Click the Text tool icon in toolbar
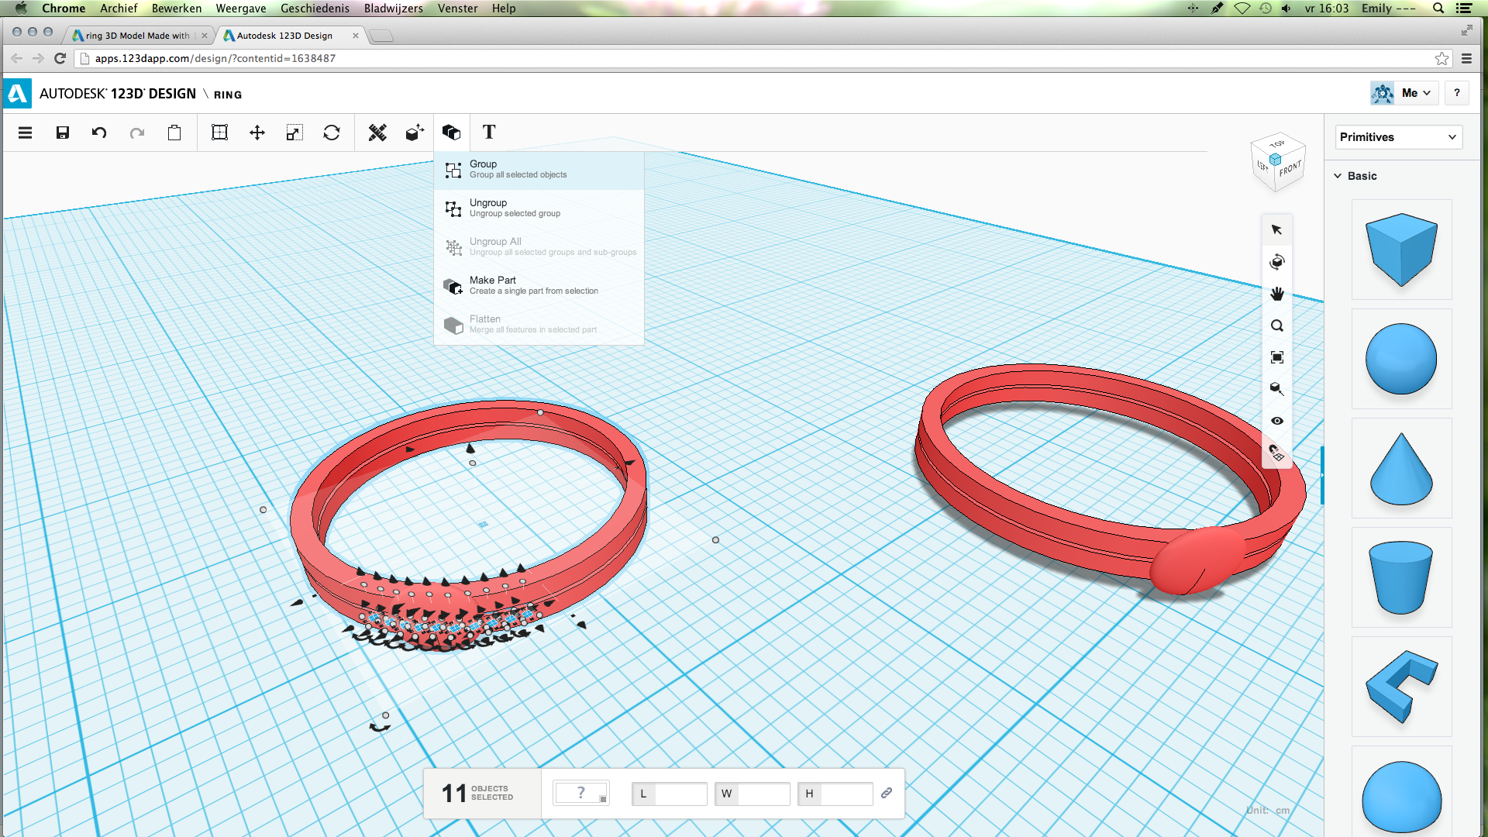 490,132
